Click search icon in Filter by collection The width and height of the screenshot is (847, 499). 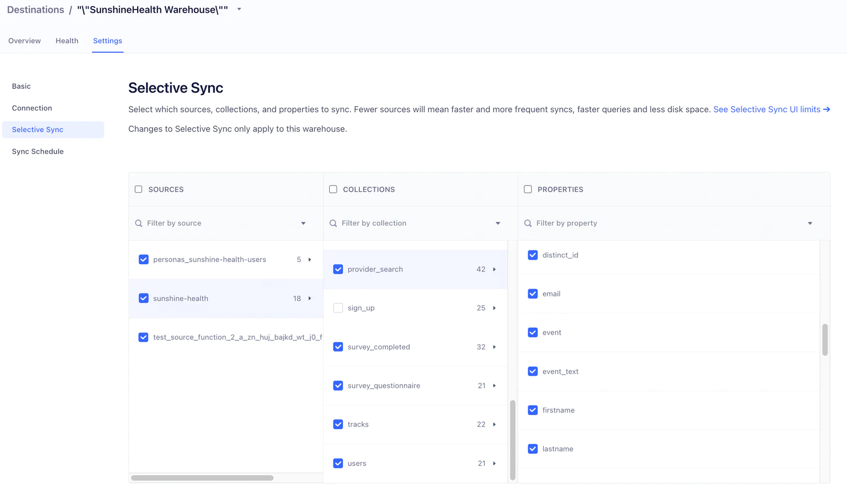tap(333, 224)
